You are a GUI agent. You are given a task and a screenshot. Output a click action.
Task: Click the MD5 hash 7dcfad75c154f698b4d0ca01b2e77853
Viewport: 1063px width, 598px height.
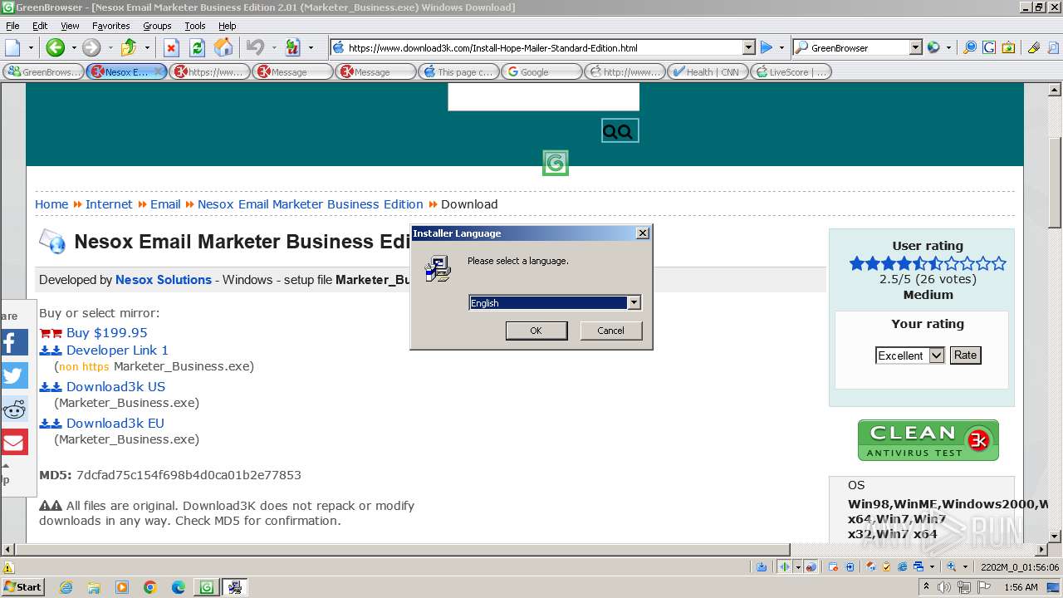point(189,475)
